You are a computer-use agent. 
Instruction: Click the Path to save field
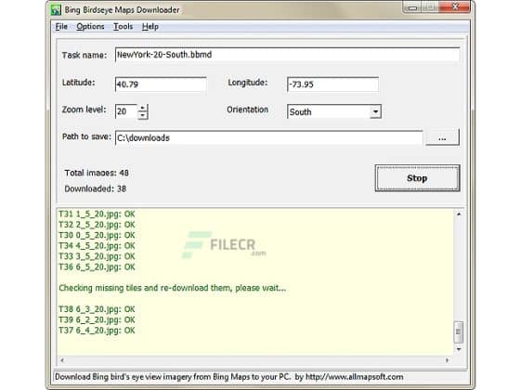click(x=269, y=138)
